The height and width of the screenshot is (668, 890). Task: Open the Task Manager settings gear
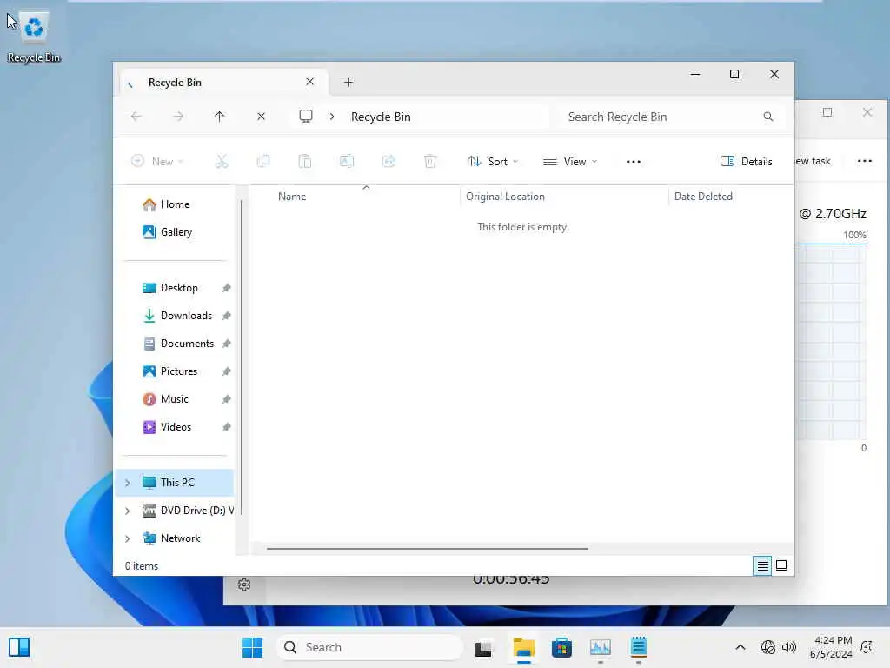click(244, 584)
